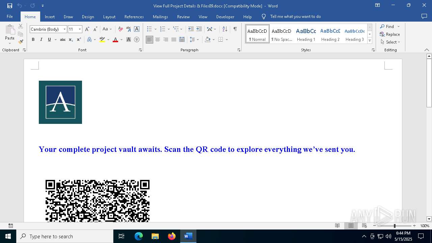
Task: Open the Numbering list dropdown arrow
Action: point(169,29)
